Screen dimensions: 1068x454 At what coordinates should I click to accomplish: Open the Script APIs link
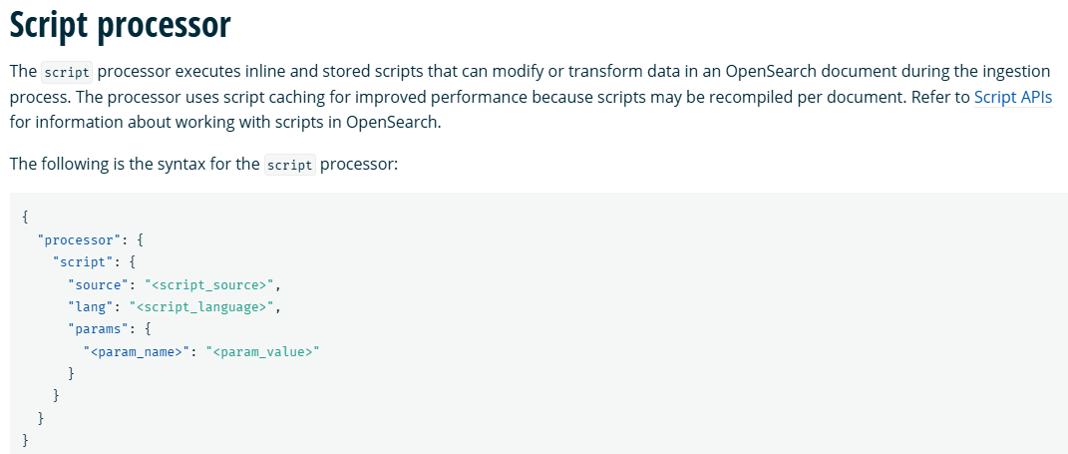(1013, 97)
